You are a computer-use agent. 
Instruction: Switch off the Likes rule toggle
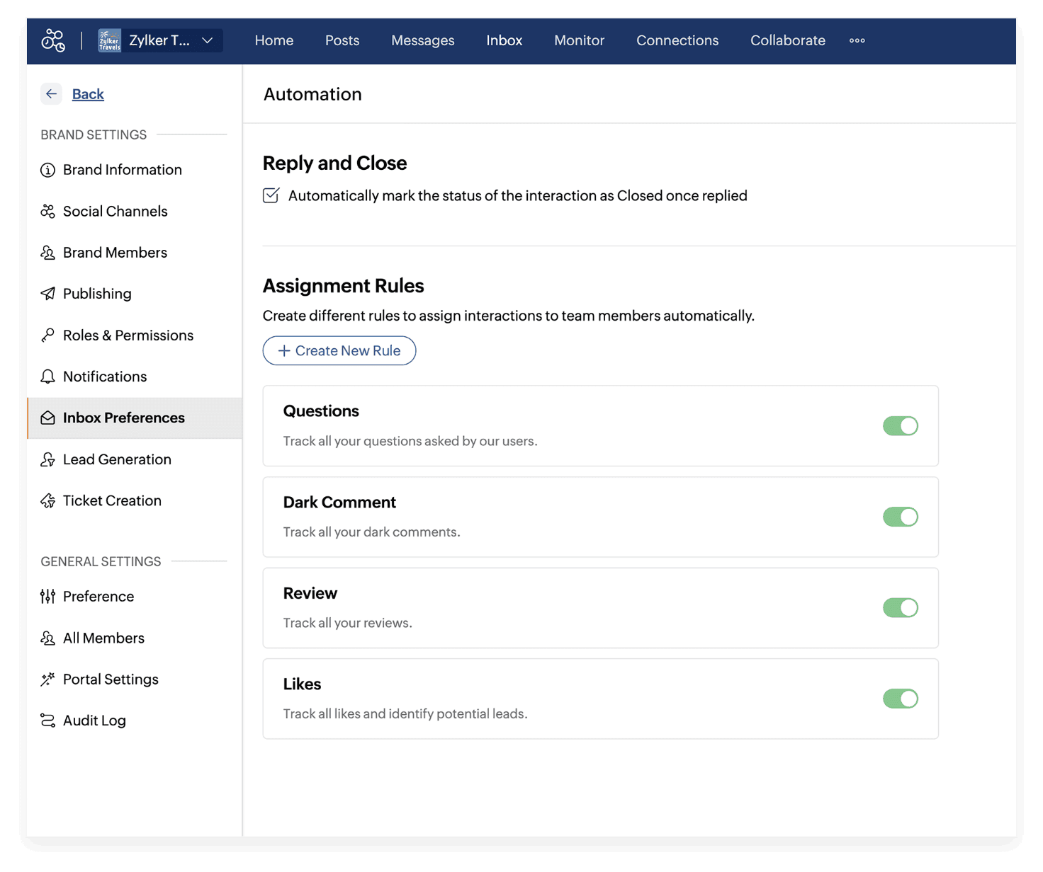pos(900,699)
